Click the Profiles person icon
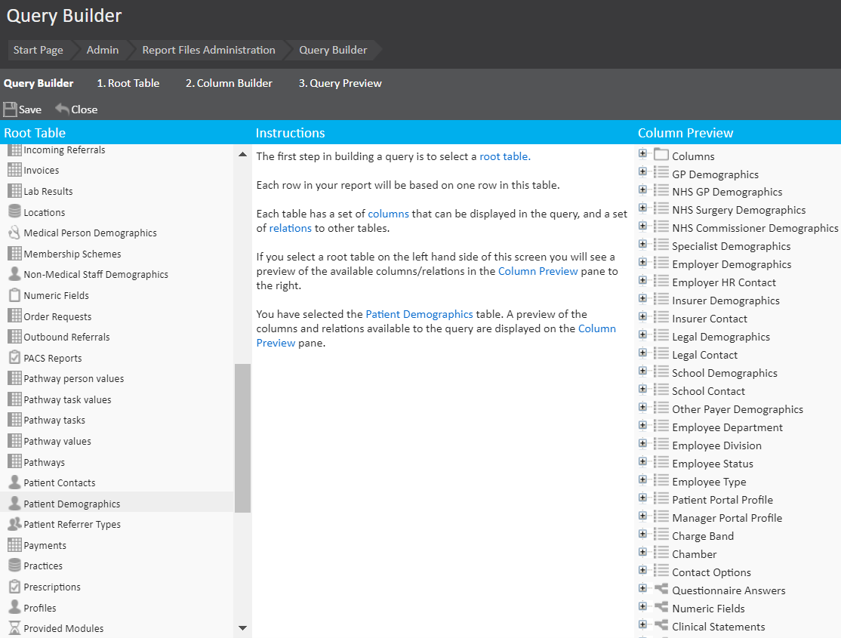 [x=14, y=607]
